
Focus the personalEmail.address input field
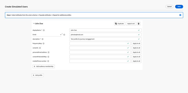click(x=100, y=52)
